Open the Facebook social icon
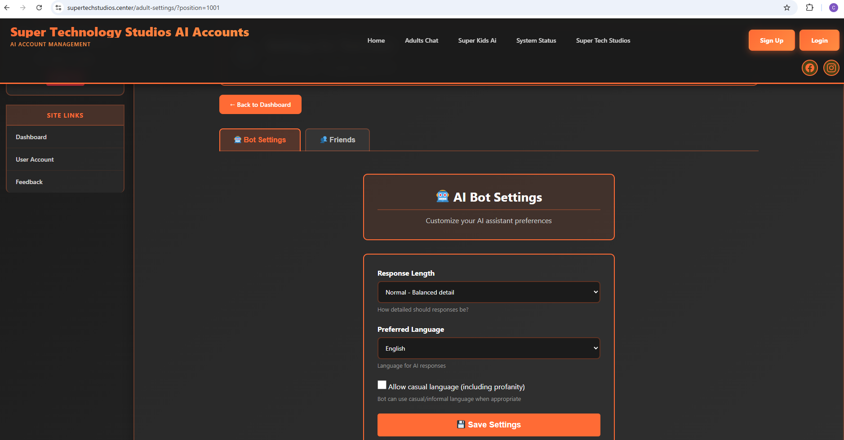The width and height of the screenshot is (844, 440). 809,68
